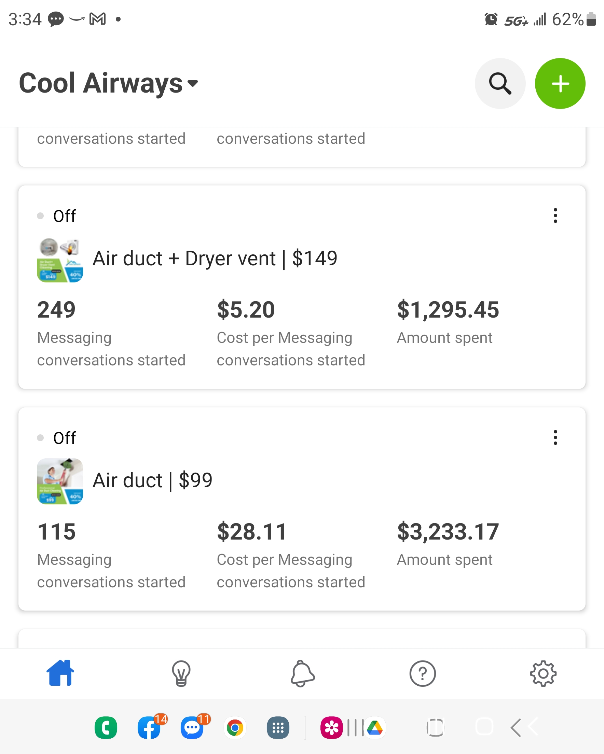Open the bell notifications icon
Image resolution: width=604 pixels, height=754 pixels.
pyautogui.click(x=302, y=673)
